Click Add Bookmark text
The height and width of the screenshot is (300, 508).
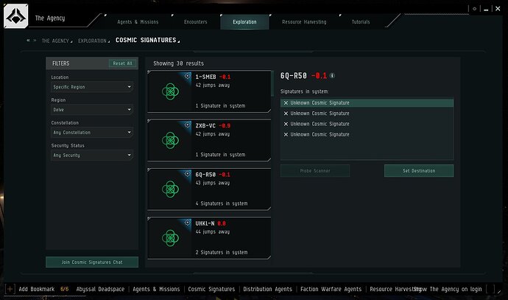37,289
